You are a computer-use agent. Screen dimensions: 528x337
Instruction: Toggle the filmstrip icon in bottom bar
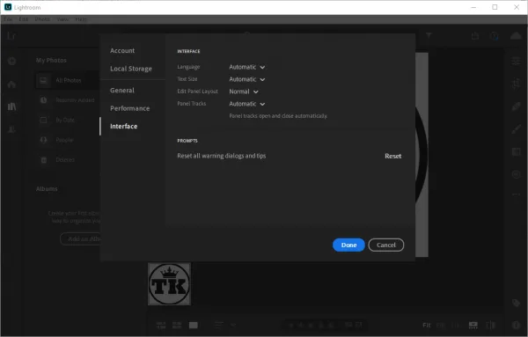[x=473, y=325]
